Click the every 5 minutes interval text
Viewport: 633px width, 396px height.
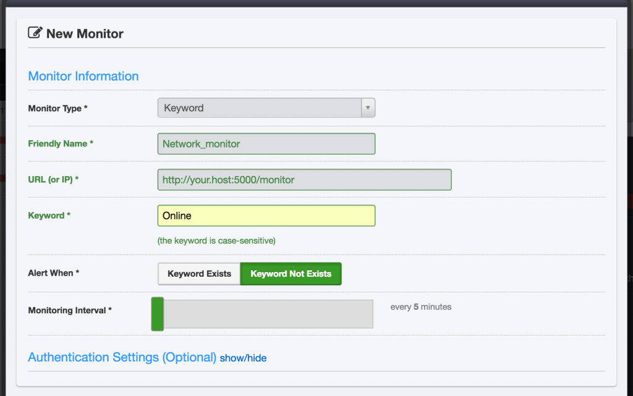click(x=421, y=307)
